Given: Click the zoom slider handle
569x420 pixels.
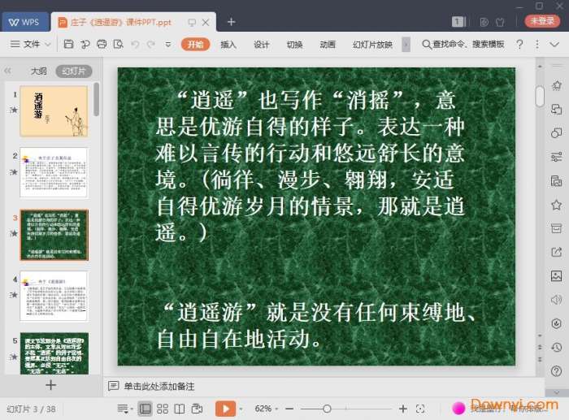Looking at the screenshot, I should (x=327, y=409).
